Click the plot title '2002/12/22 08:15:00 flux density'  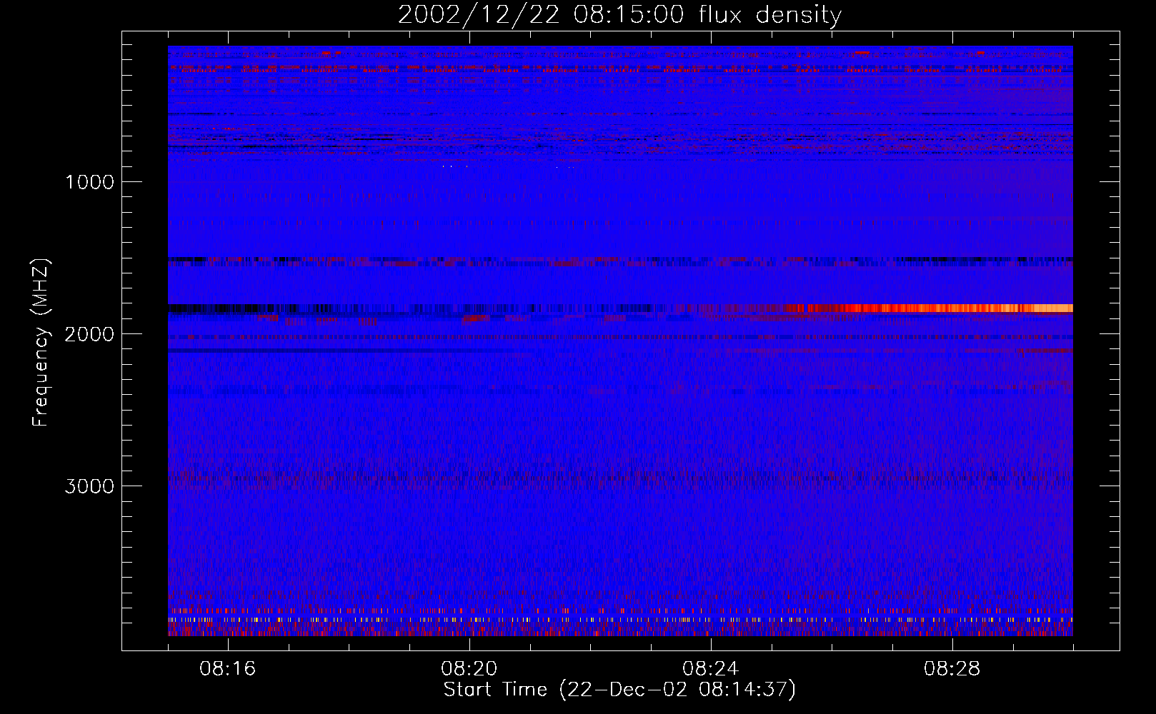click(619, 14)
